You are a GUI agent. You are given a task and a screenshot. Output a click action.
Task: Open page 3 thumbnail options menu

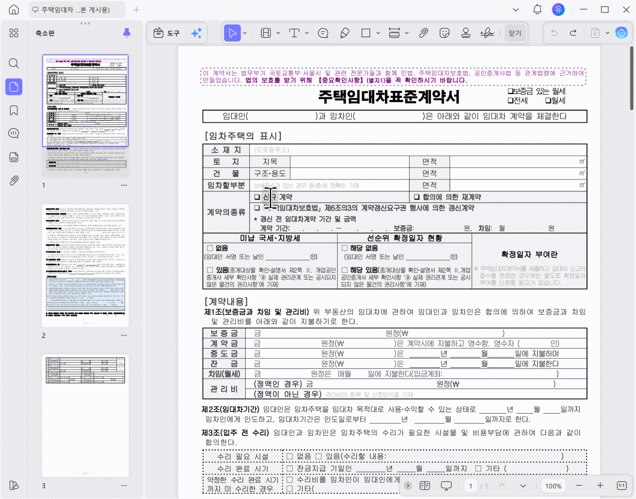point(124,485)
